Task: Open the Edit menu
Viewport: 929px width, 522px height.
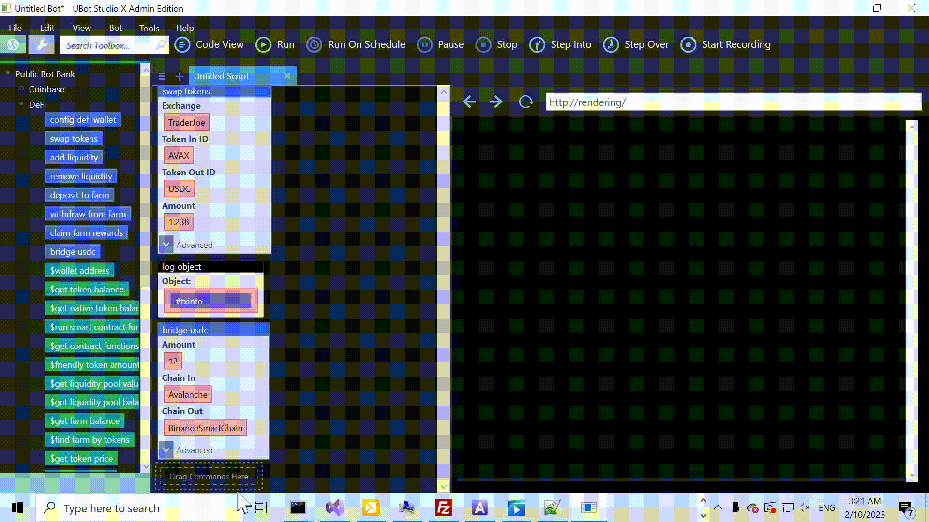Action: (47, 28)
